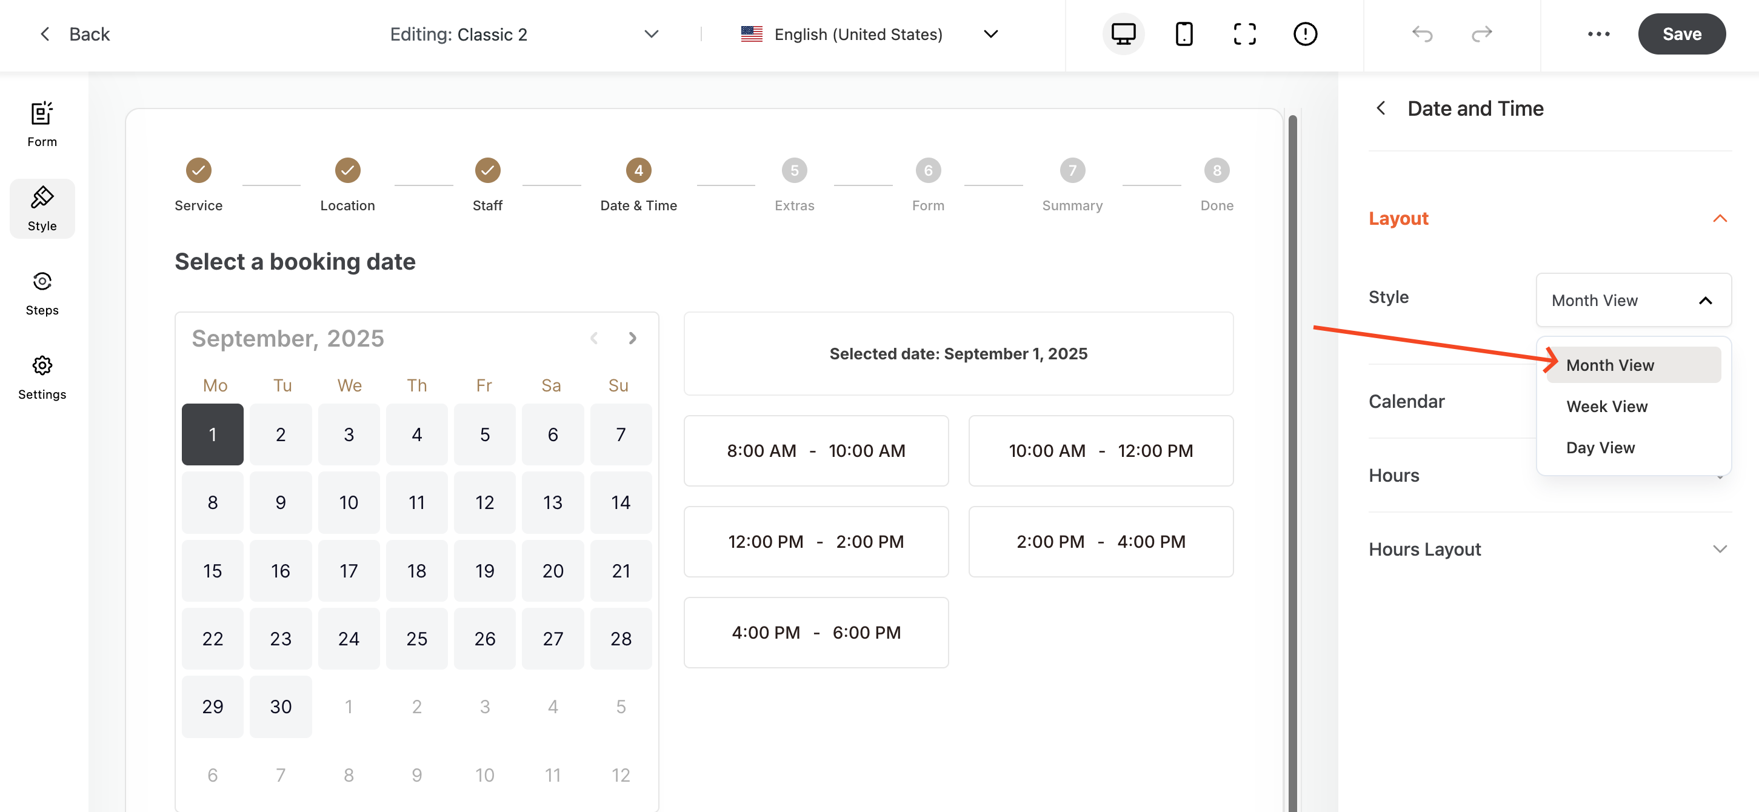Undo the last change

pos(1423,34)
